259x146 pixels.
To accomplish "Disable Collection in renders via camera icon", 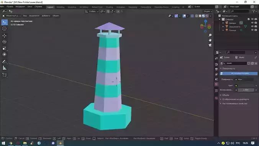I will click(x=256, y=19).
